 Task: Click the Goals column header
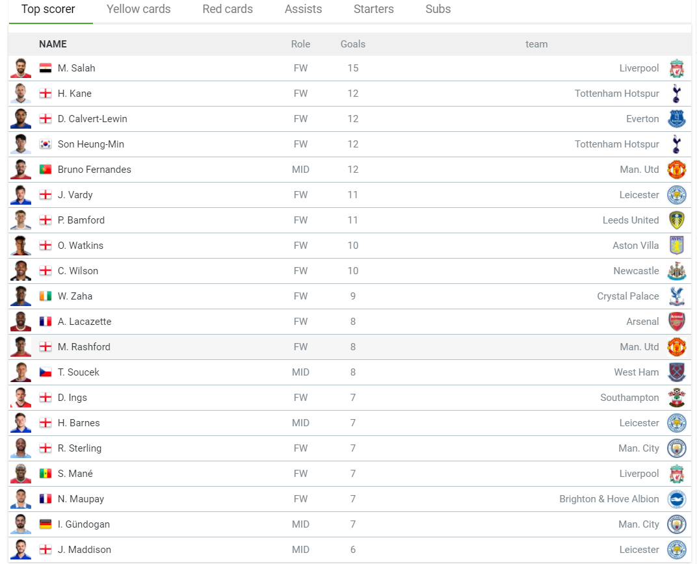click(353, 44)
